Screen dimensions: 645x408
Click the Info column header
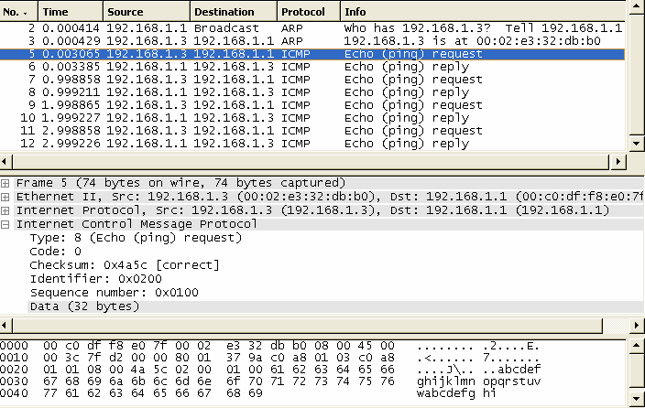click(x=483, y=12)
